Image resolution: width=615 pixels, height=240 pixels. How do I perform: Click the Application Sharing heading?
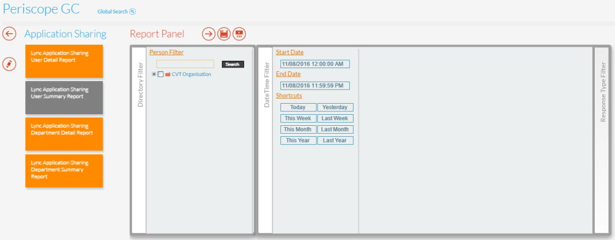[66, 34]
